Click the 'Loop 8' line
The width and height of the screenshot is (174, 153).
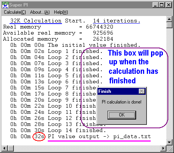[x=54, y=94]
